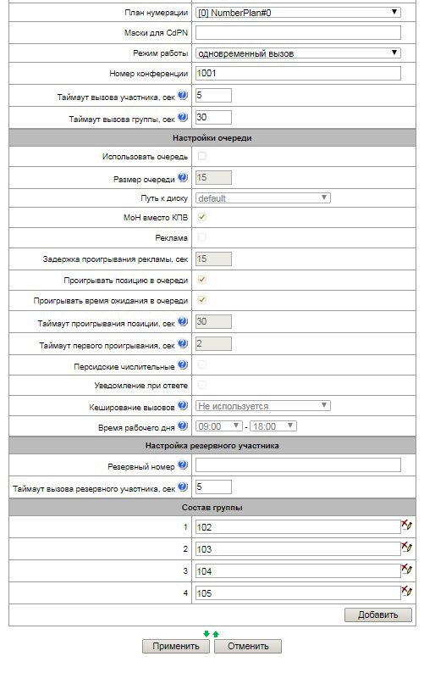Toggle the Использовать очередь checkbox

pos(202,156)
